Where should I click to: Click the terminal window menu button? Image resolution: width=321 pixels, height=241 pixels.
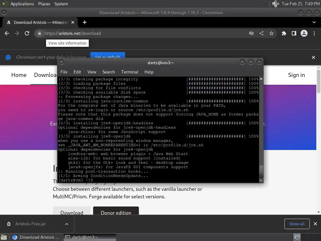point(61,62)
